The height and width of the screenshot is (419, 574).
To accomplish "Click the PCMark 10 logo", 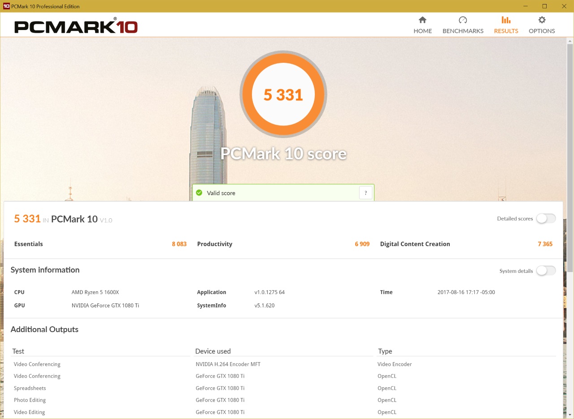I will click(76, 26).
